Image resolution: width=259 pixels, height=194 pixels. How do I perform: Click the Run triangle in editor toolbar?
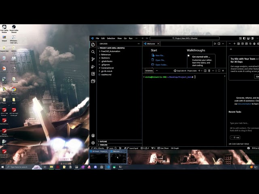click(x=215, y=44)
